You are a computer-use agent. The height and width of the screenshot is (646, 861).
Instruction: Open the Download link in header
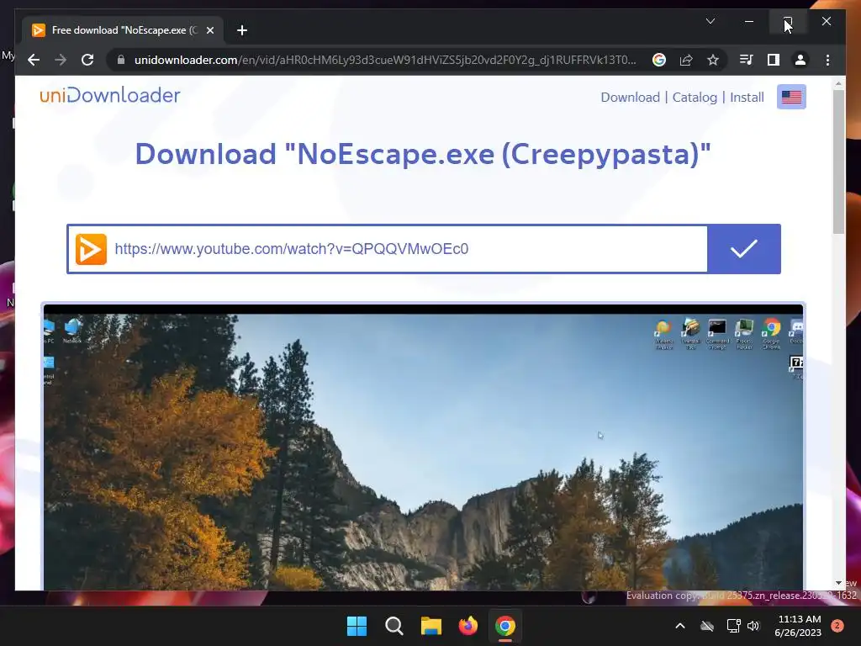[x=630, y=98]
